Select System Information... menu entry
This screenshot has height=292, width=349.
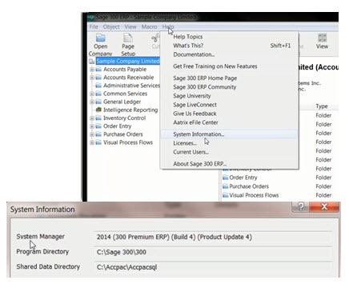tap(230, 134)
